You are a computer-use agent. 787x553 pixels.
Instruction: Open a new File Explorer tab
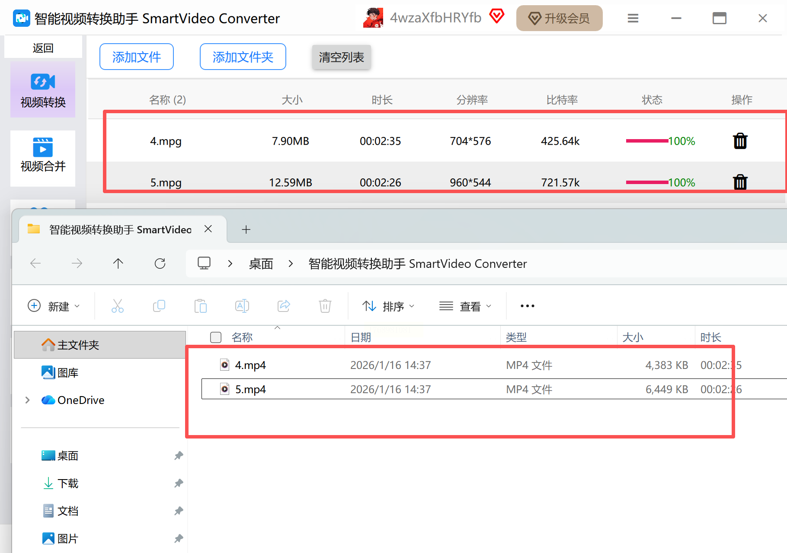click(x=246, y=229)
